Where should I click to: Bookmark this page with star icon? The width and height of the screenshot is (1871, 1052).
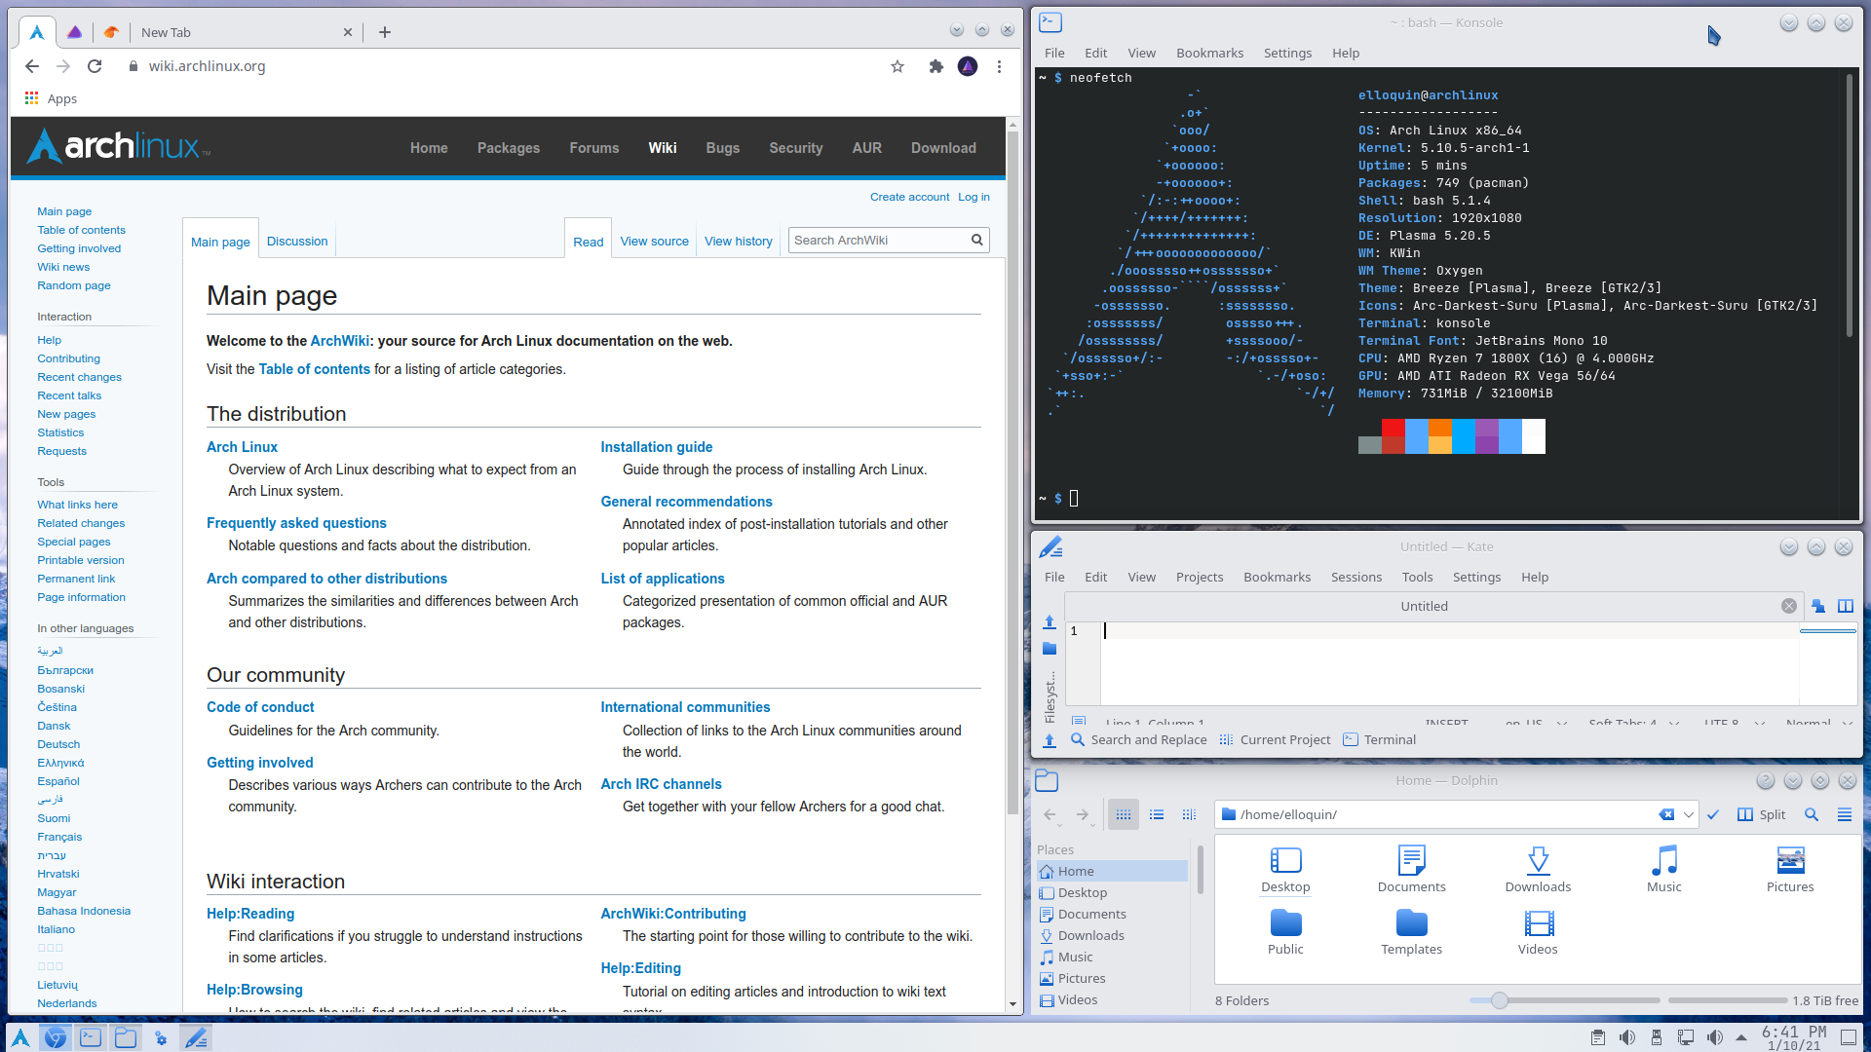(897, 66)
